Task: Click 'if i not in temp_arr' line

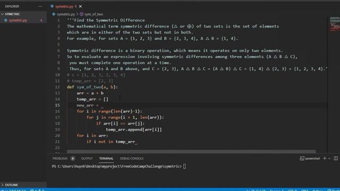Action: click(x=110, y=142)
